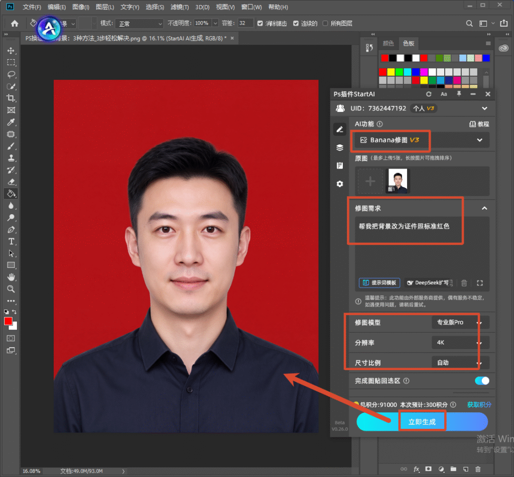Open the blend mode dropdown
514x477 pixels.
pyautogui.click(x=140, y=24)
